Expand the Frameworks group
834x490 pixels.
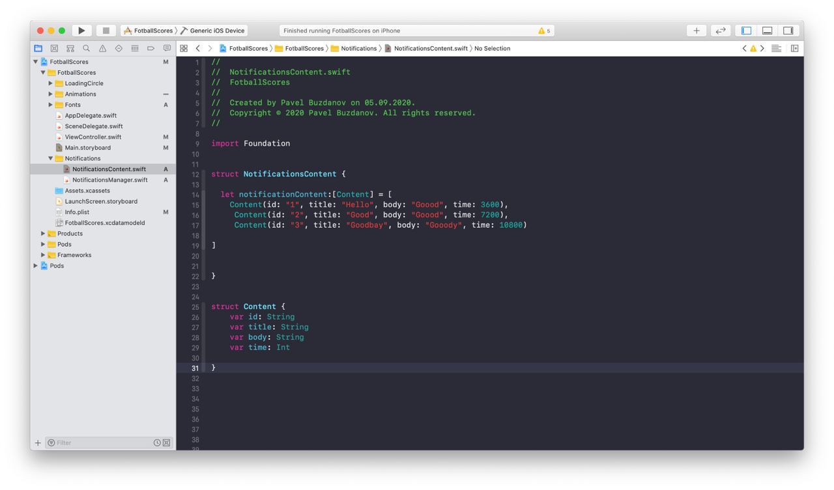pos(43,255)
